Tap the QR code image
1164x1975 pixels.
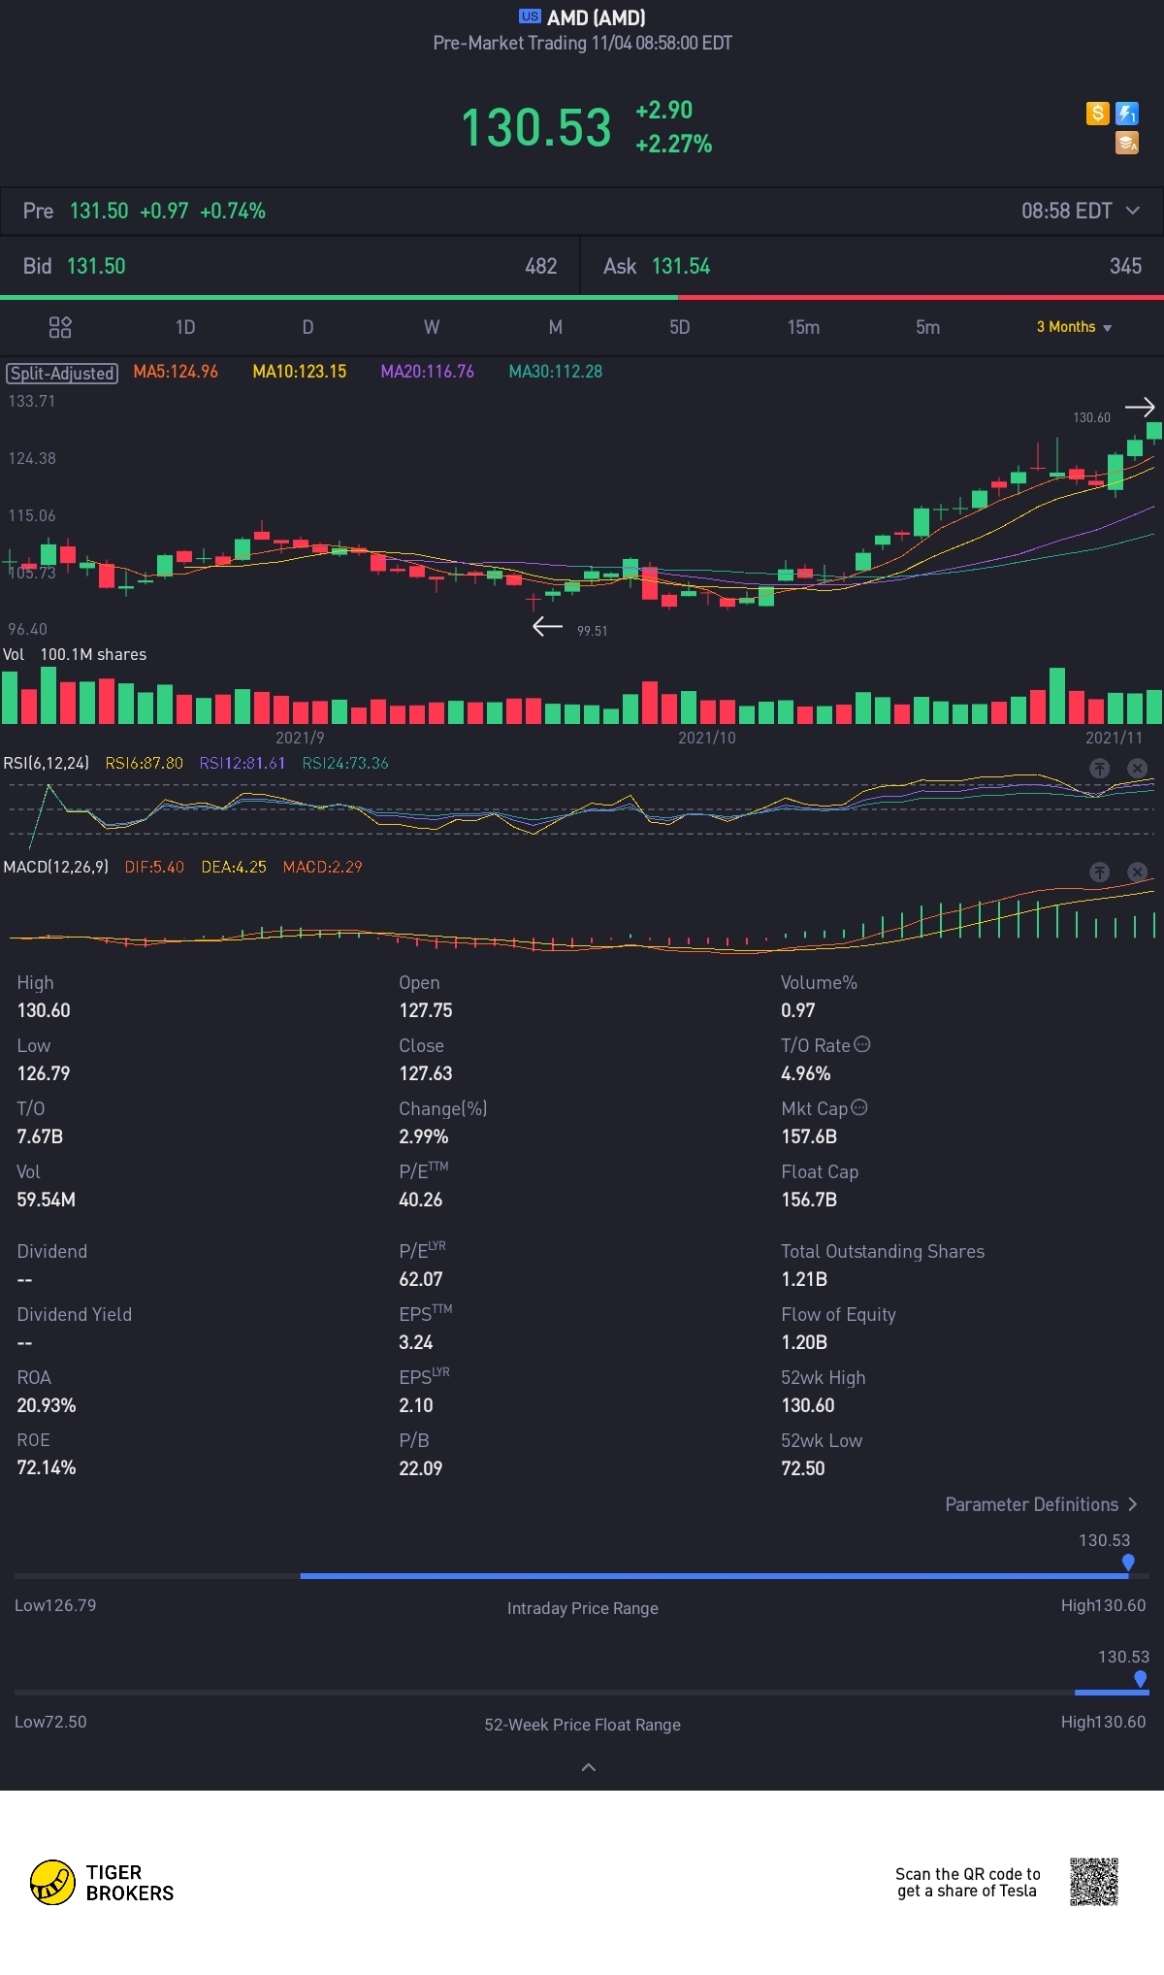pos(1094,1882)
